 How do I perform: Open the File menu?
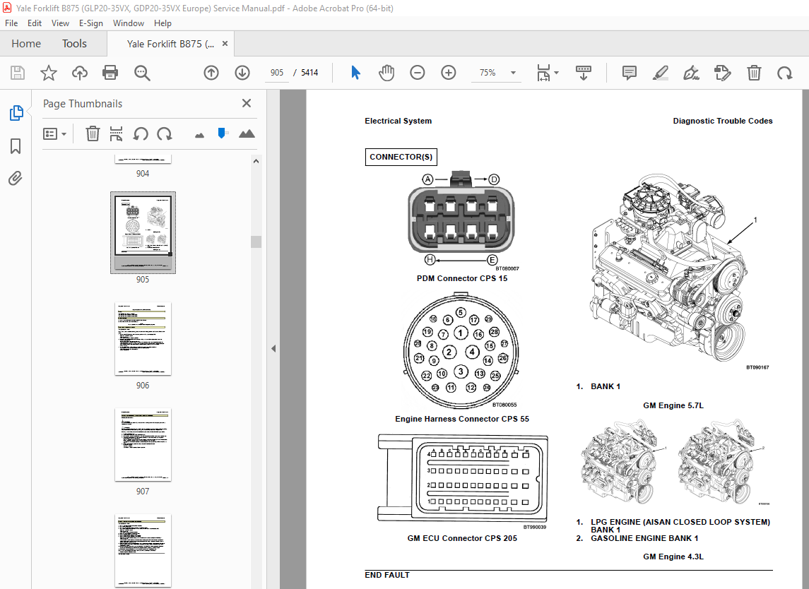(x=11, y=23)
